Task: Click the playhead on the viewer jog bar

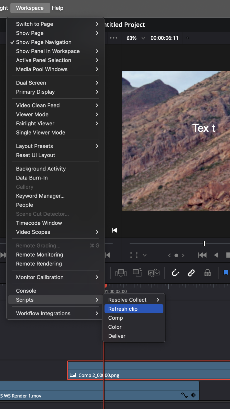Action: pyautogui.click(x=204, y=244)
